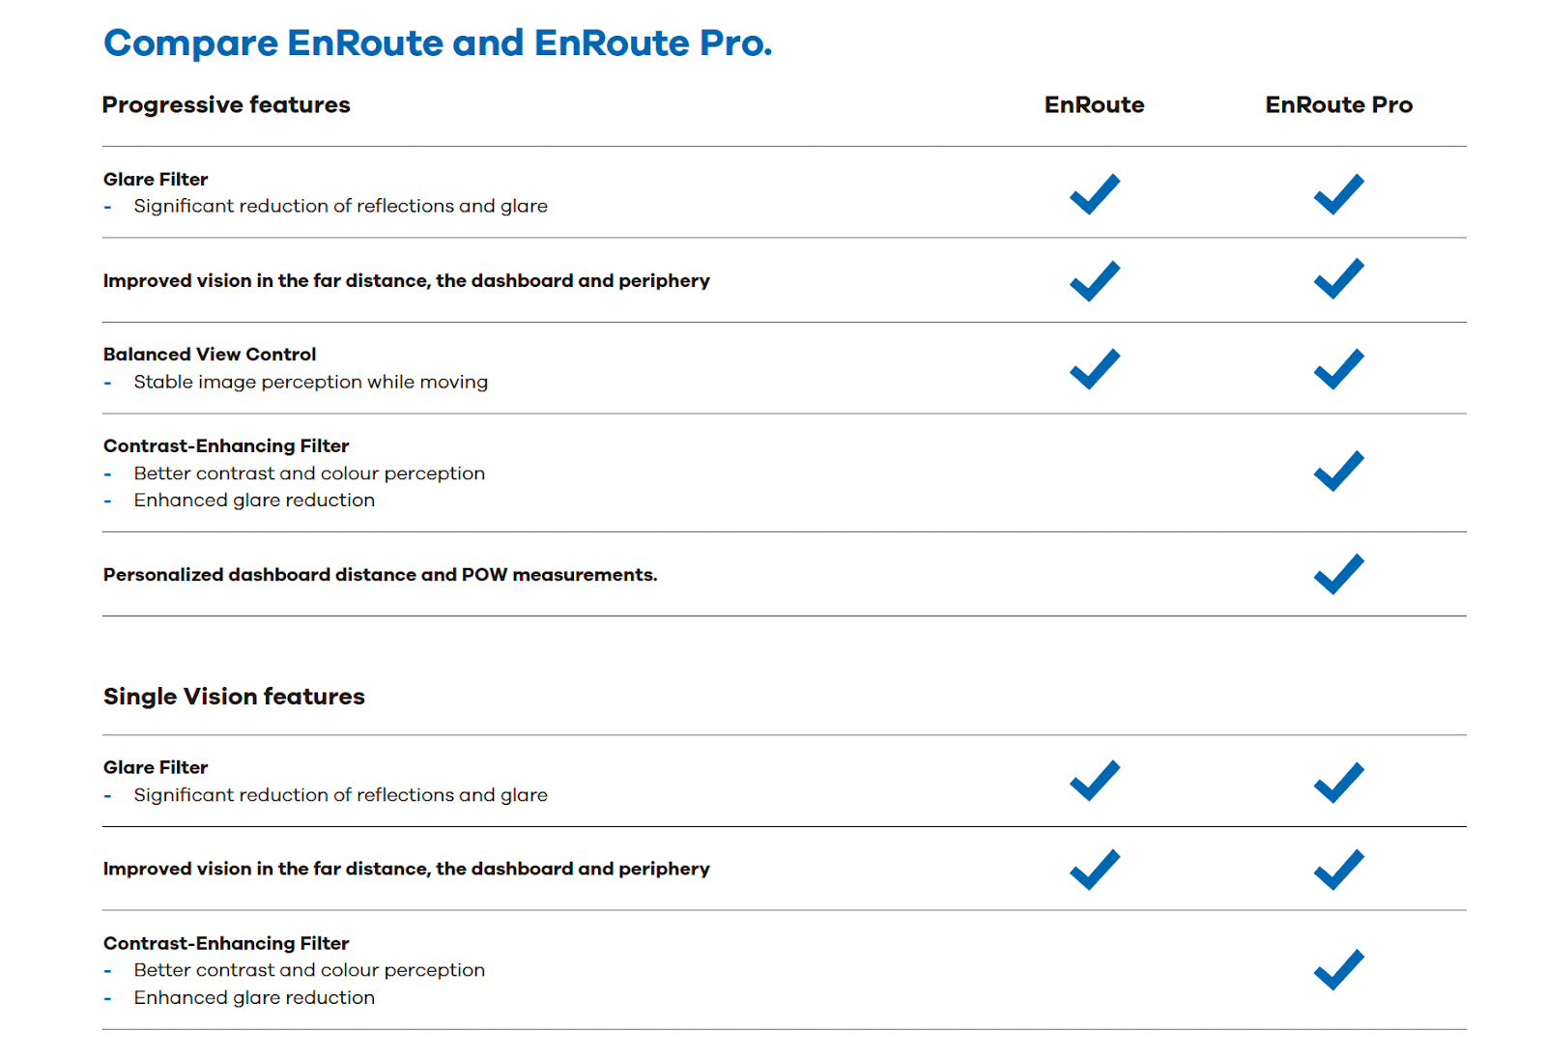This screenshot has height=1059, width=1546.
Task: Select the EnRoute column header
Action: coord(1094,105)
